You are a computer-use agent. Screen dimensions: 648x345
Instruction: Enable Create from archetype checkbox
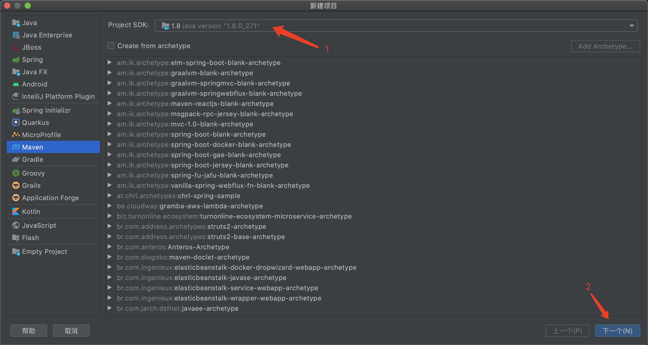pyautogui.click(x=111, y=46)
